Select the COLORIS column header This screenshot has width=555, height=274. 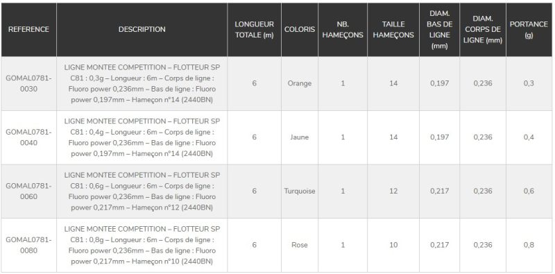[x=300, y=29]
